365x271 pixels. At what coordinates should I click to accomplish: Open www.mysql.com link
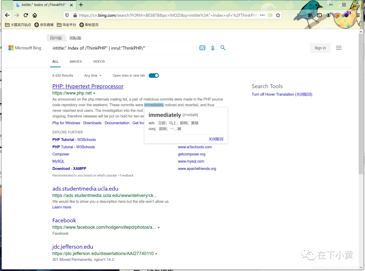click(191, 161)
